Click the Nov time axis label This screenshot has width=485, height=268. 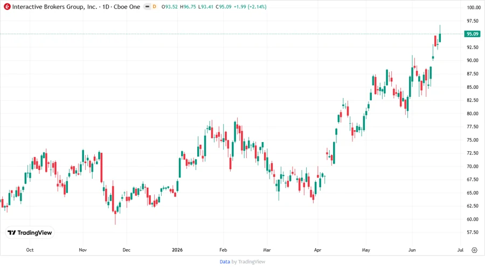[x=82, y=250]
